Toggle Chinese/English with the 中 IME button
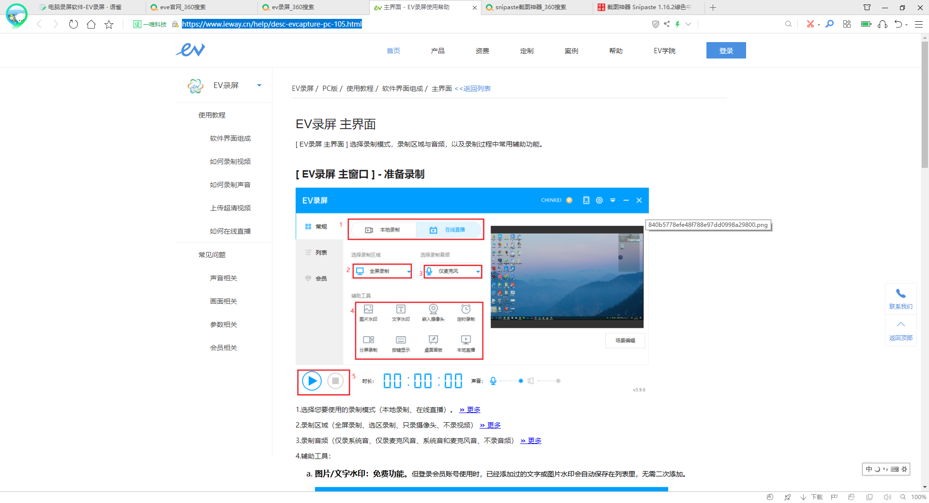This screenshot has width=929, height=503. coord(869,469)
